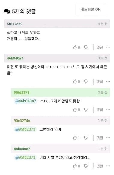Open more options on first 46b040a7 comment
Screen dimensions: 114x175
pos(108,82)
